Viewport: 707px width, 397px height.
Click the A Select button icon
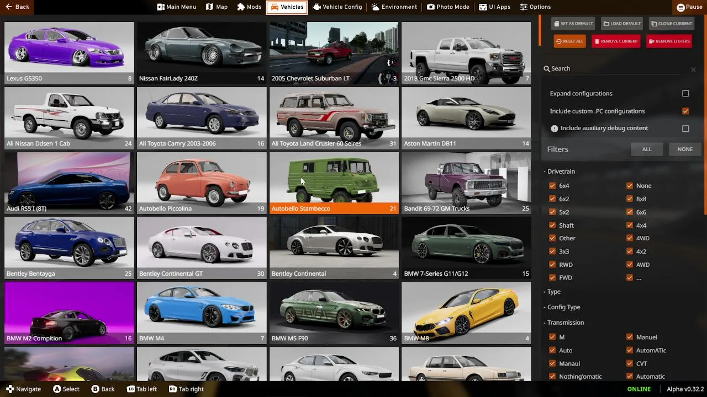click(57, 389)
